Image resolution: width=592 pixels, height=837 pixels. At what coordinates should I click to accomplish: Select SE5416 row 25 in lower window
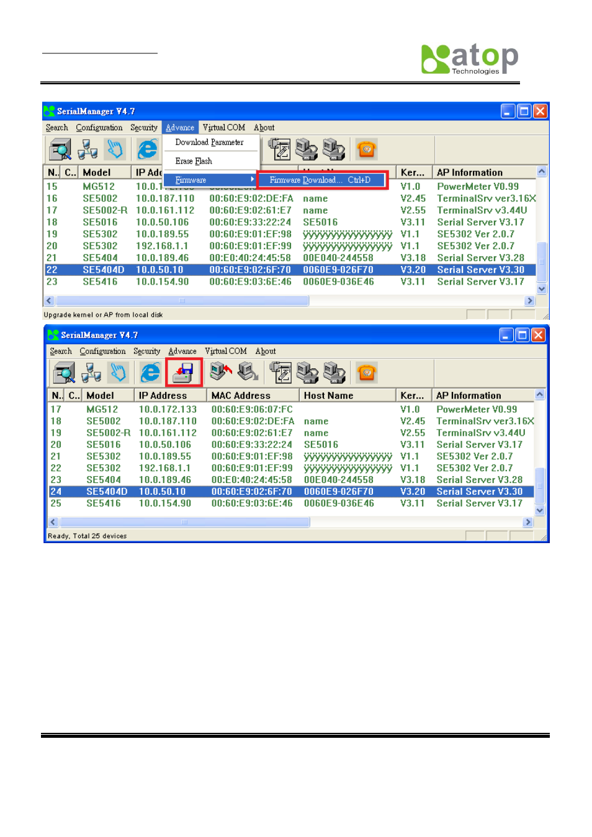pos(292,503)
